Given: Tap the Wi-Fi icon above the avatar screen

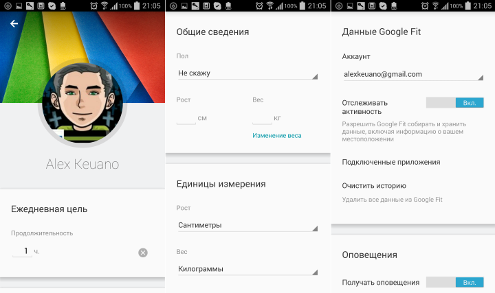Looking at the screenshot, I should point(104,5).
